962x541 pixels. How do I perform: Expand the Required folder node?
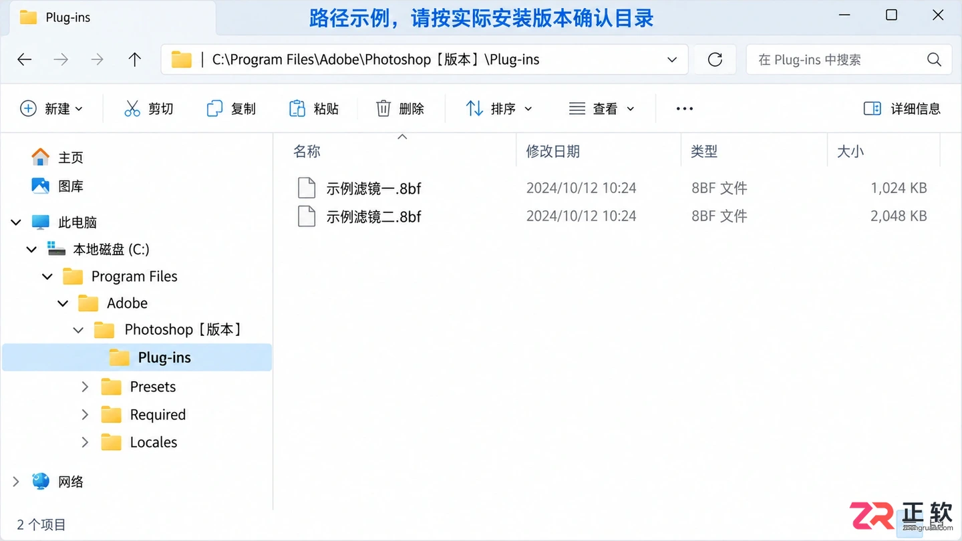[x=85, y=415]
